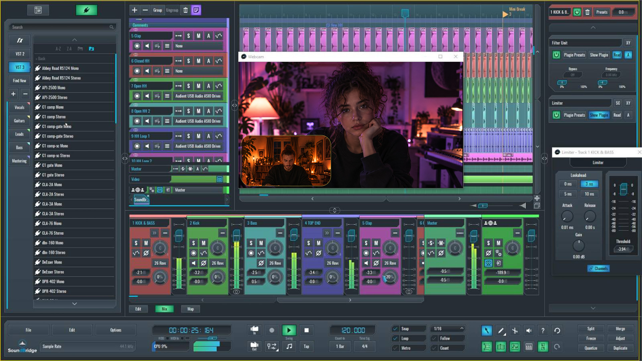Delete selected track with trash icon

(x=186, y=10)
